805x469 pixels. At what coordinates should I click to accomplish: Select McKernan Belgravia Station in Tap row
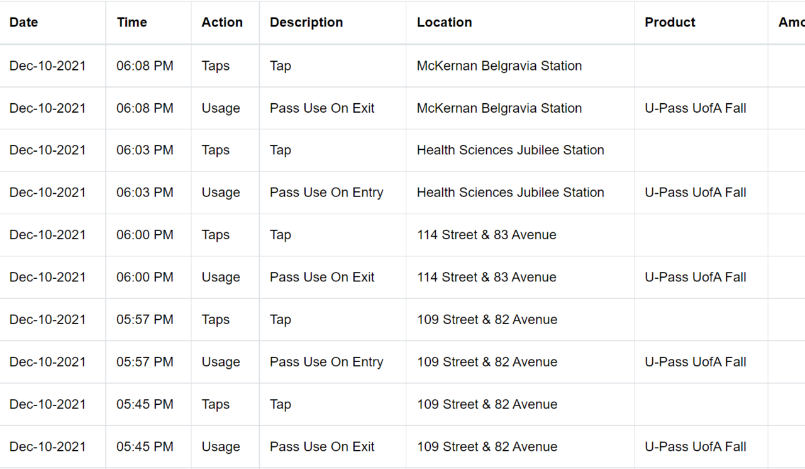(499, 65)
